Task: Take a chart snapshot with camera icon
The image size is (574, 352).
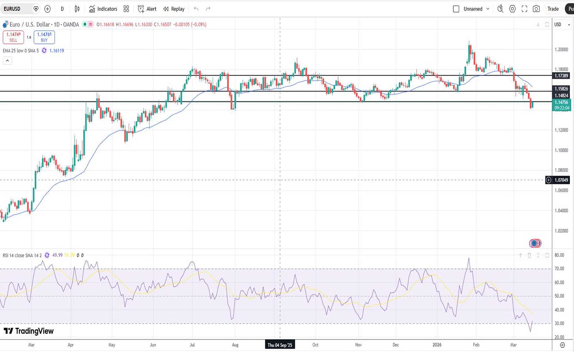Action: pos(536,9)
